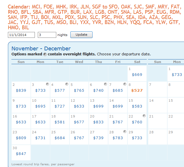Click the departure date field showing 11/1/2014

[x=21, y=35]
